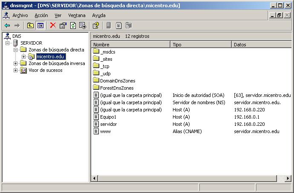
Task: Expand Visor de sucesos node
Action: (x=16, y=70)
